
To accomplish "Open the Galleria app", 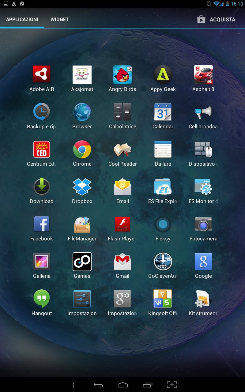I will click(42, 266).
